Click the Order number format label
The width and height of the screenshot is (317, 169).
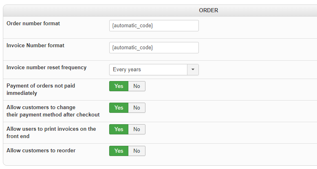coord(33,24)
